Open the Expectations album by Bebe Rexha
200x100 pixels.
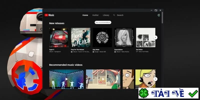(x=124, y=37)
